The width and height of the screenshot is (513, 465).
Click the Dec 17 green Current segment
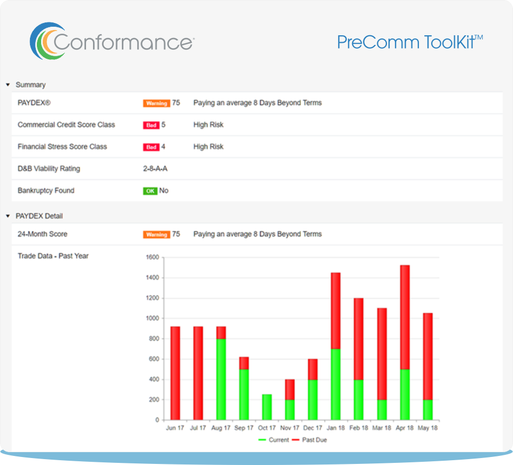(x=313, y=400)
